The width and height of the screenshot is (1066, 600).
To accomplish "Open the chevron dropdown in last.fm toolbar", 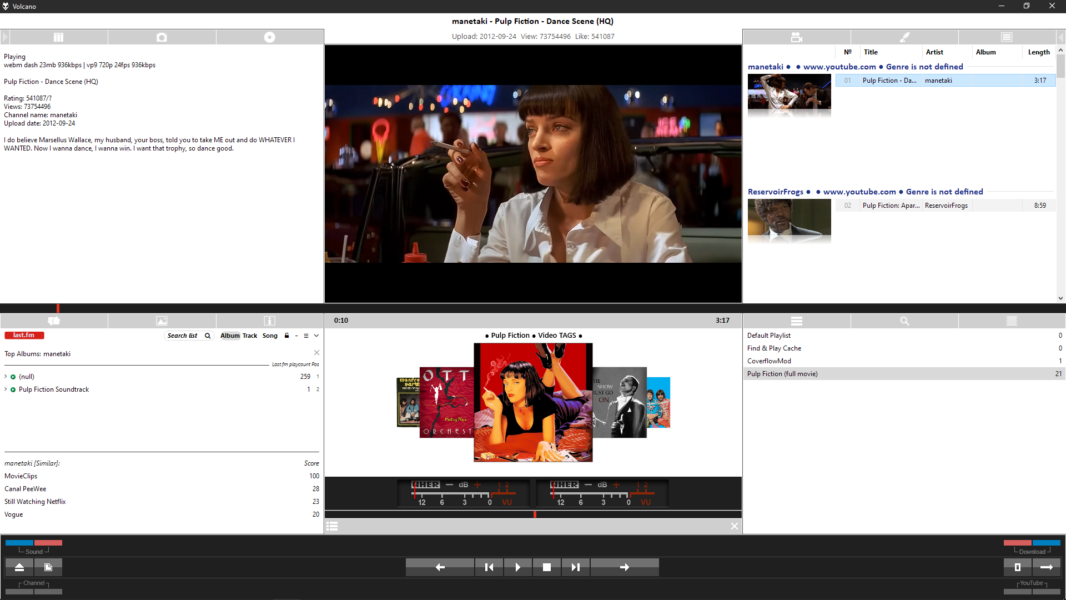I will click(x=316, y=336).
